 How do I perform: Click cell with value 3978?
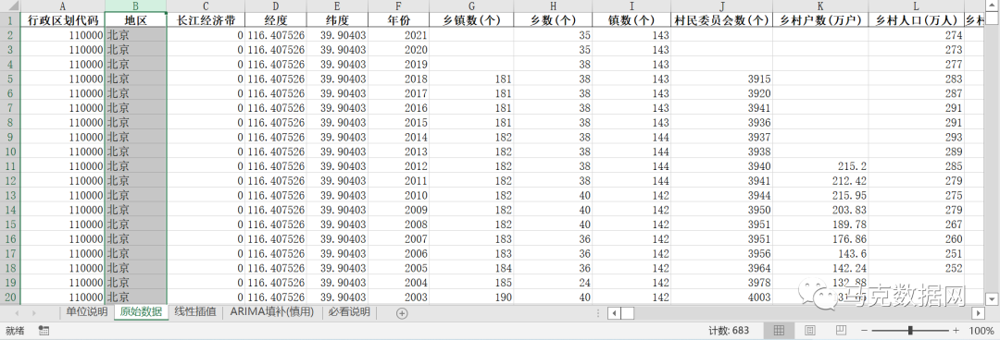coord(722,282)
